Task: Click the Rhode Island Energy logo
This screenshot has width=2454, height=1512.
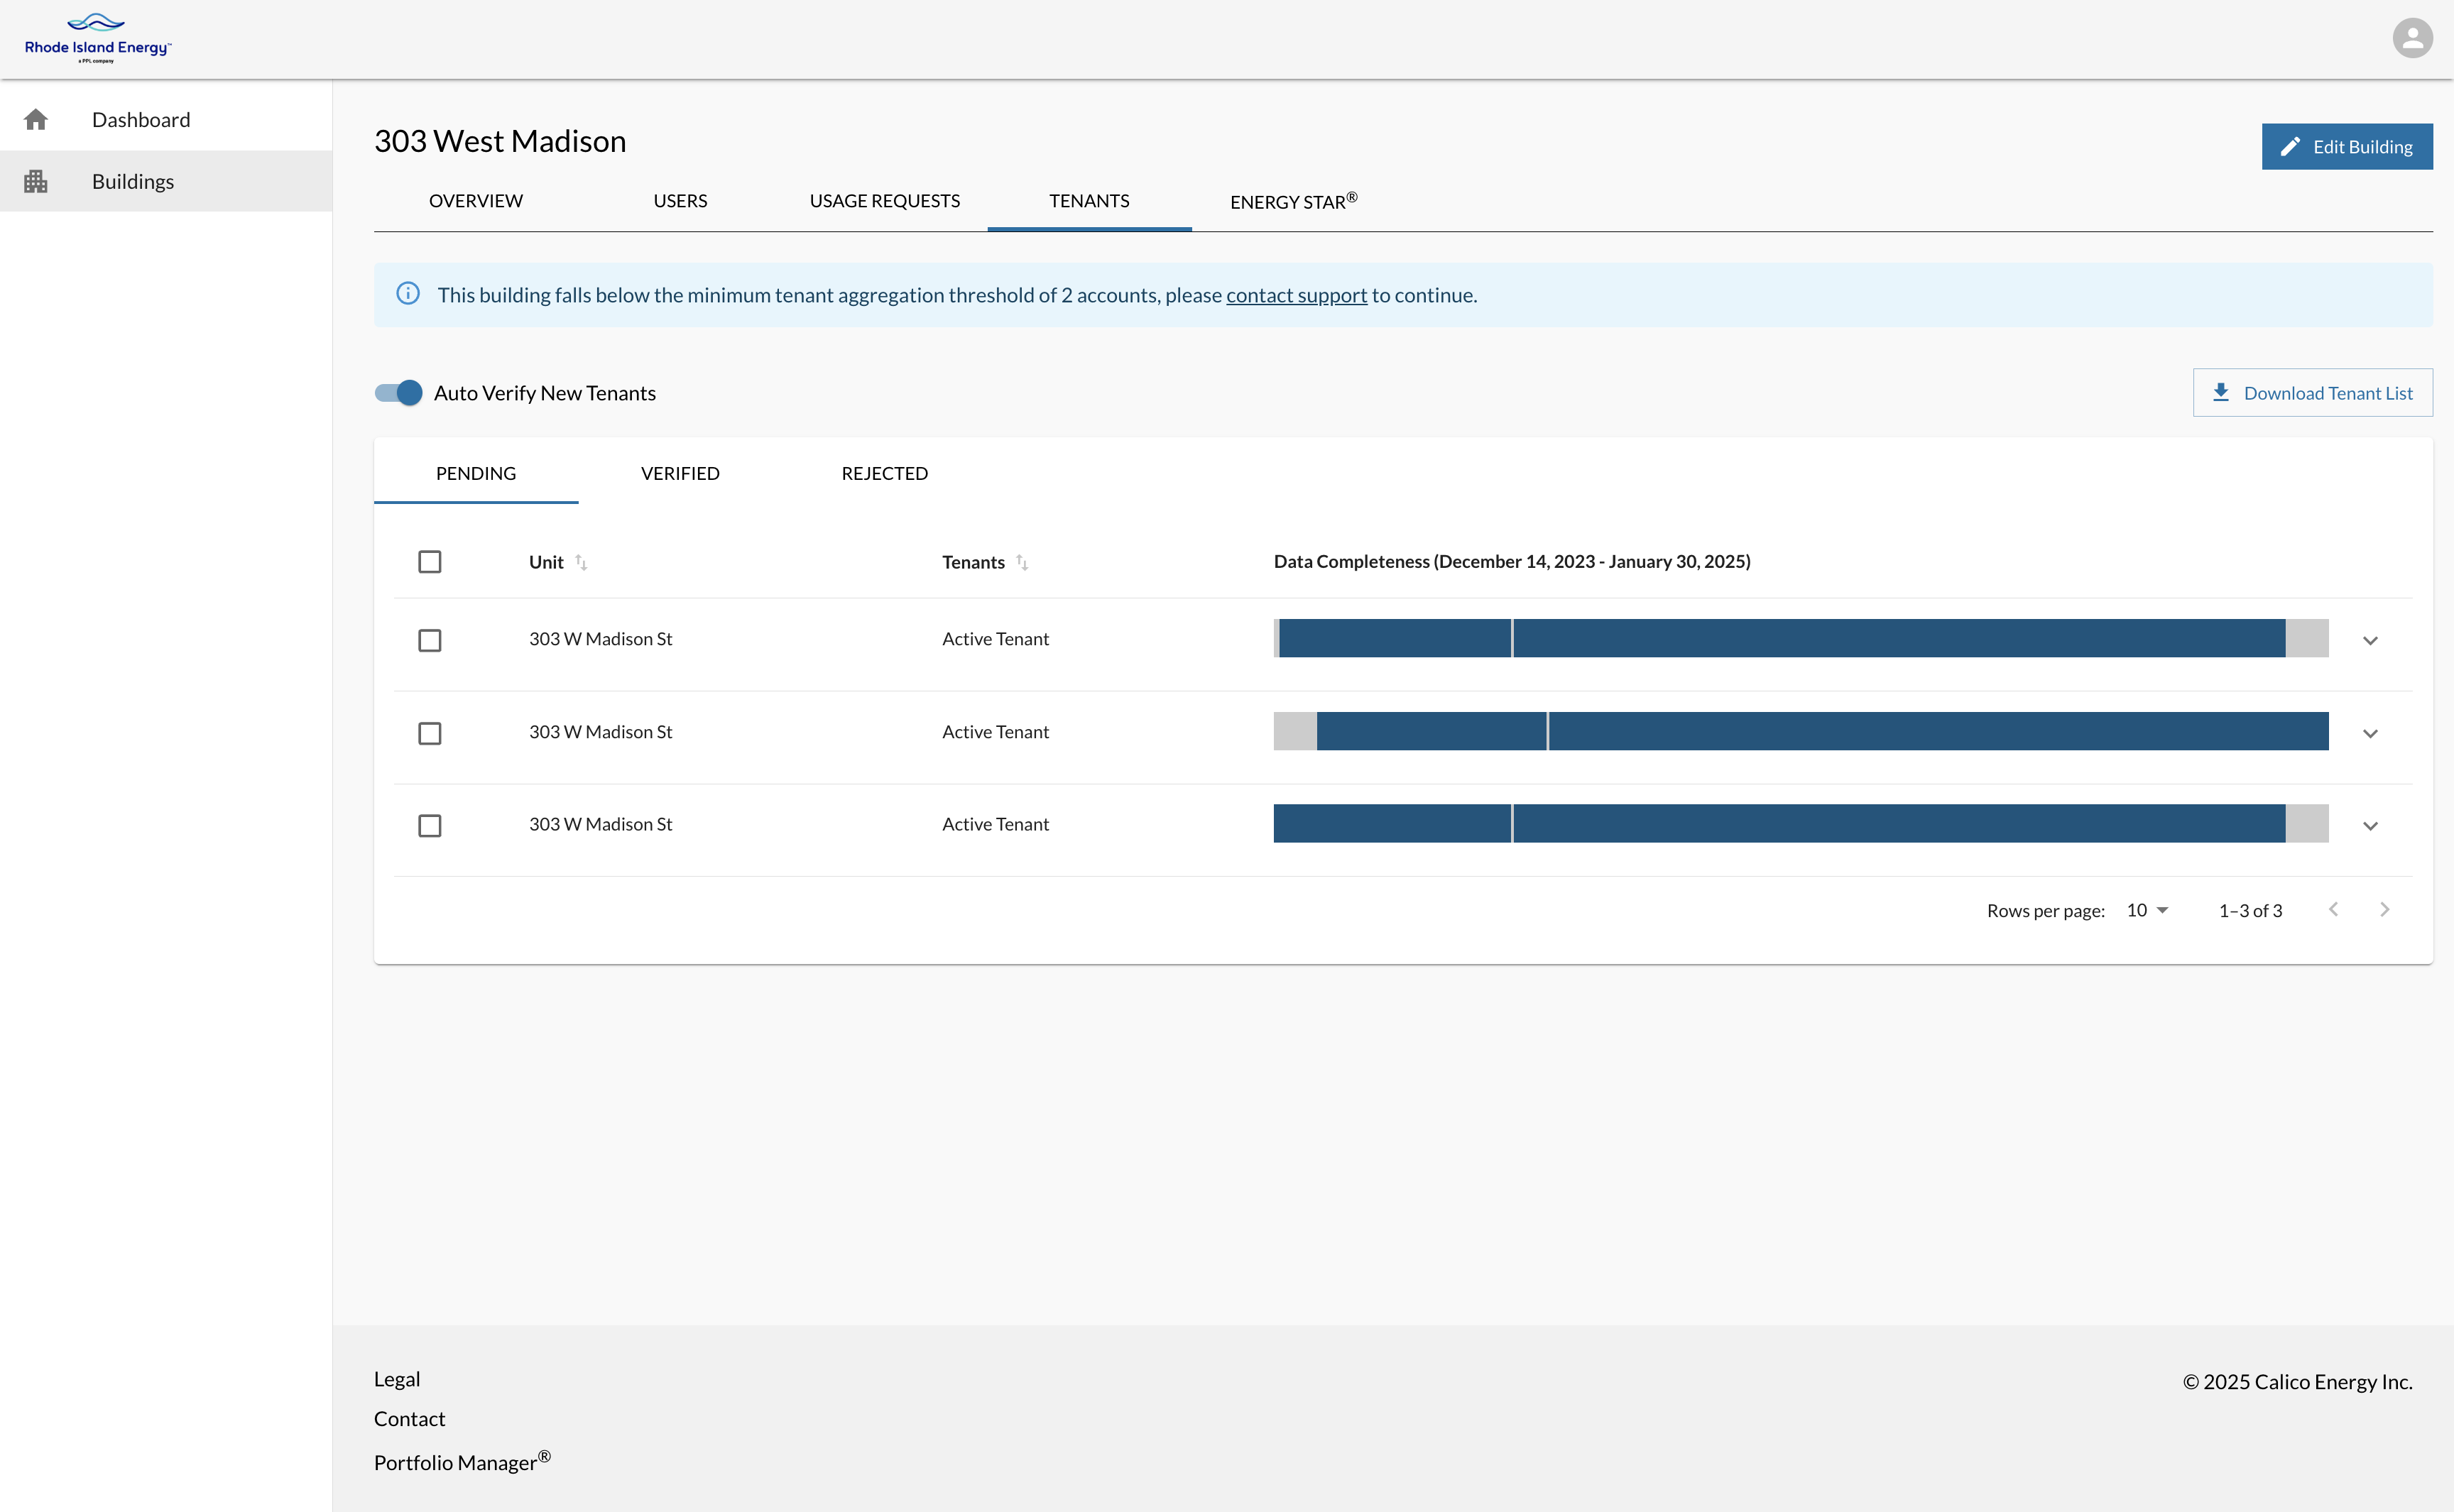Action: [97, 39]
